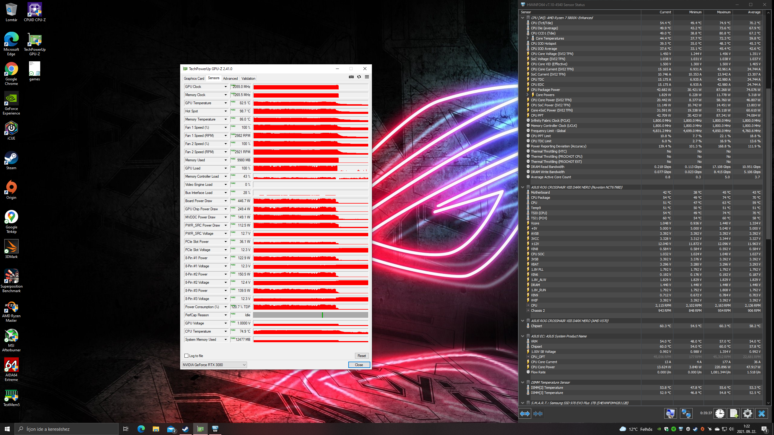
Task: Collapse the DIMM Temperature Sensor group
Action: [522, 382]
